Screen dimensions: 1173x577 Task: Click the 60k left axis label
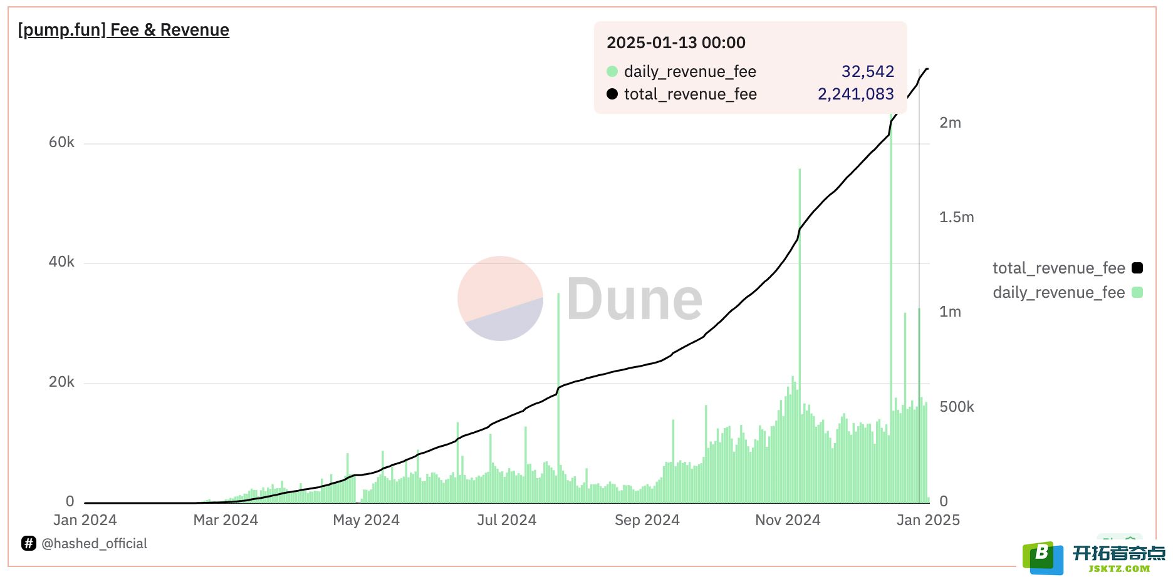(x=61, y=143)
